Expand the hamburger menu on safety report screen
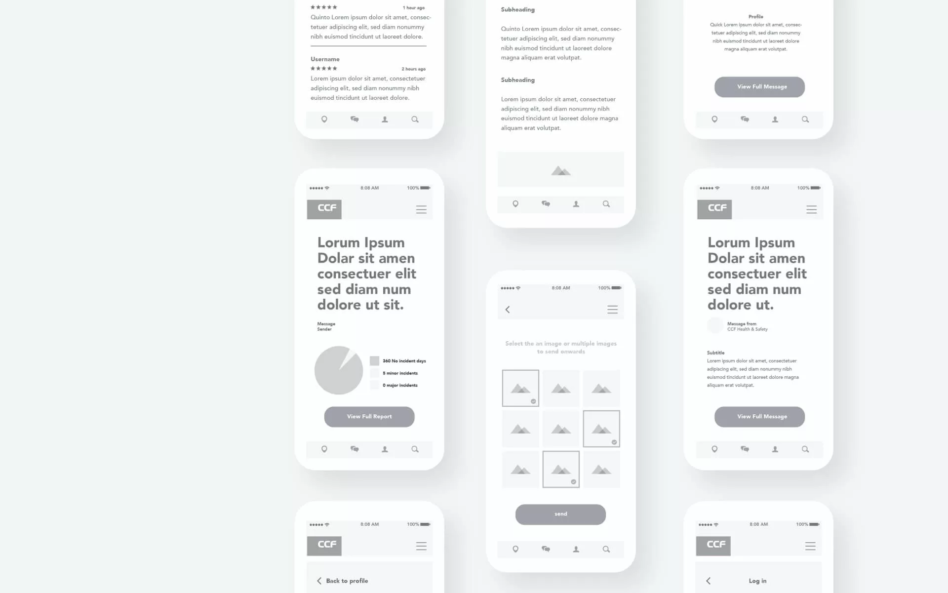 click(x=421, y=208)
